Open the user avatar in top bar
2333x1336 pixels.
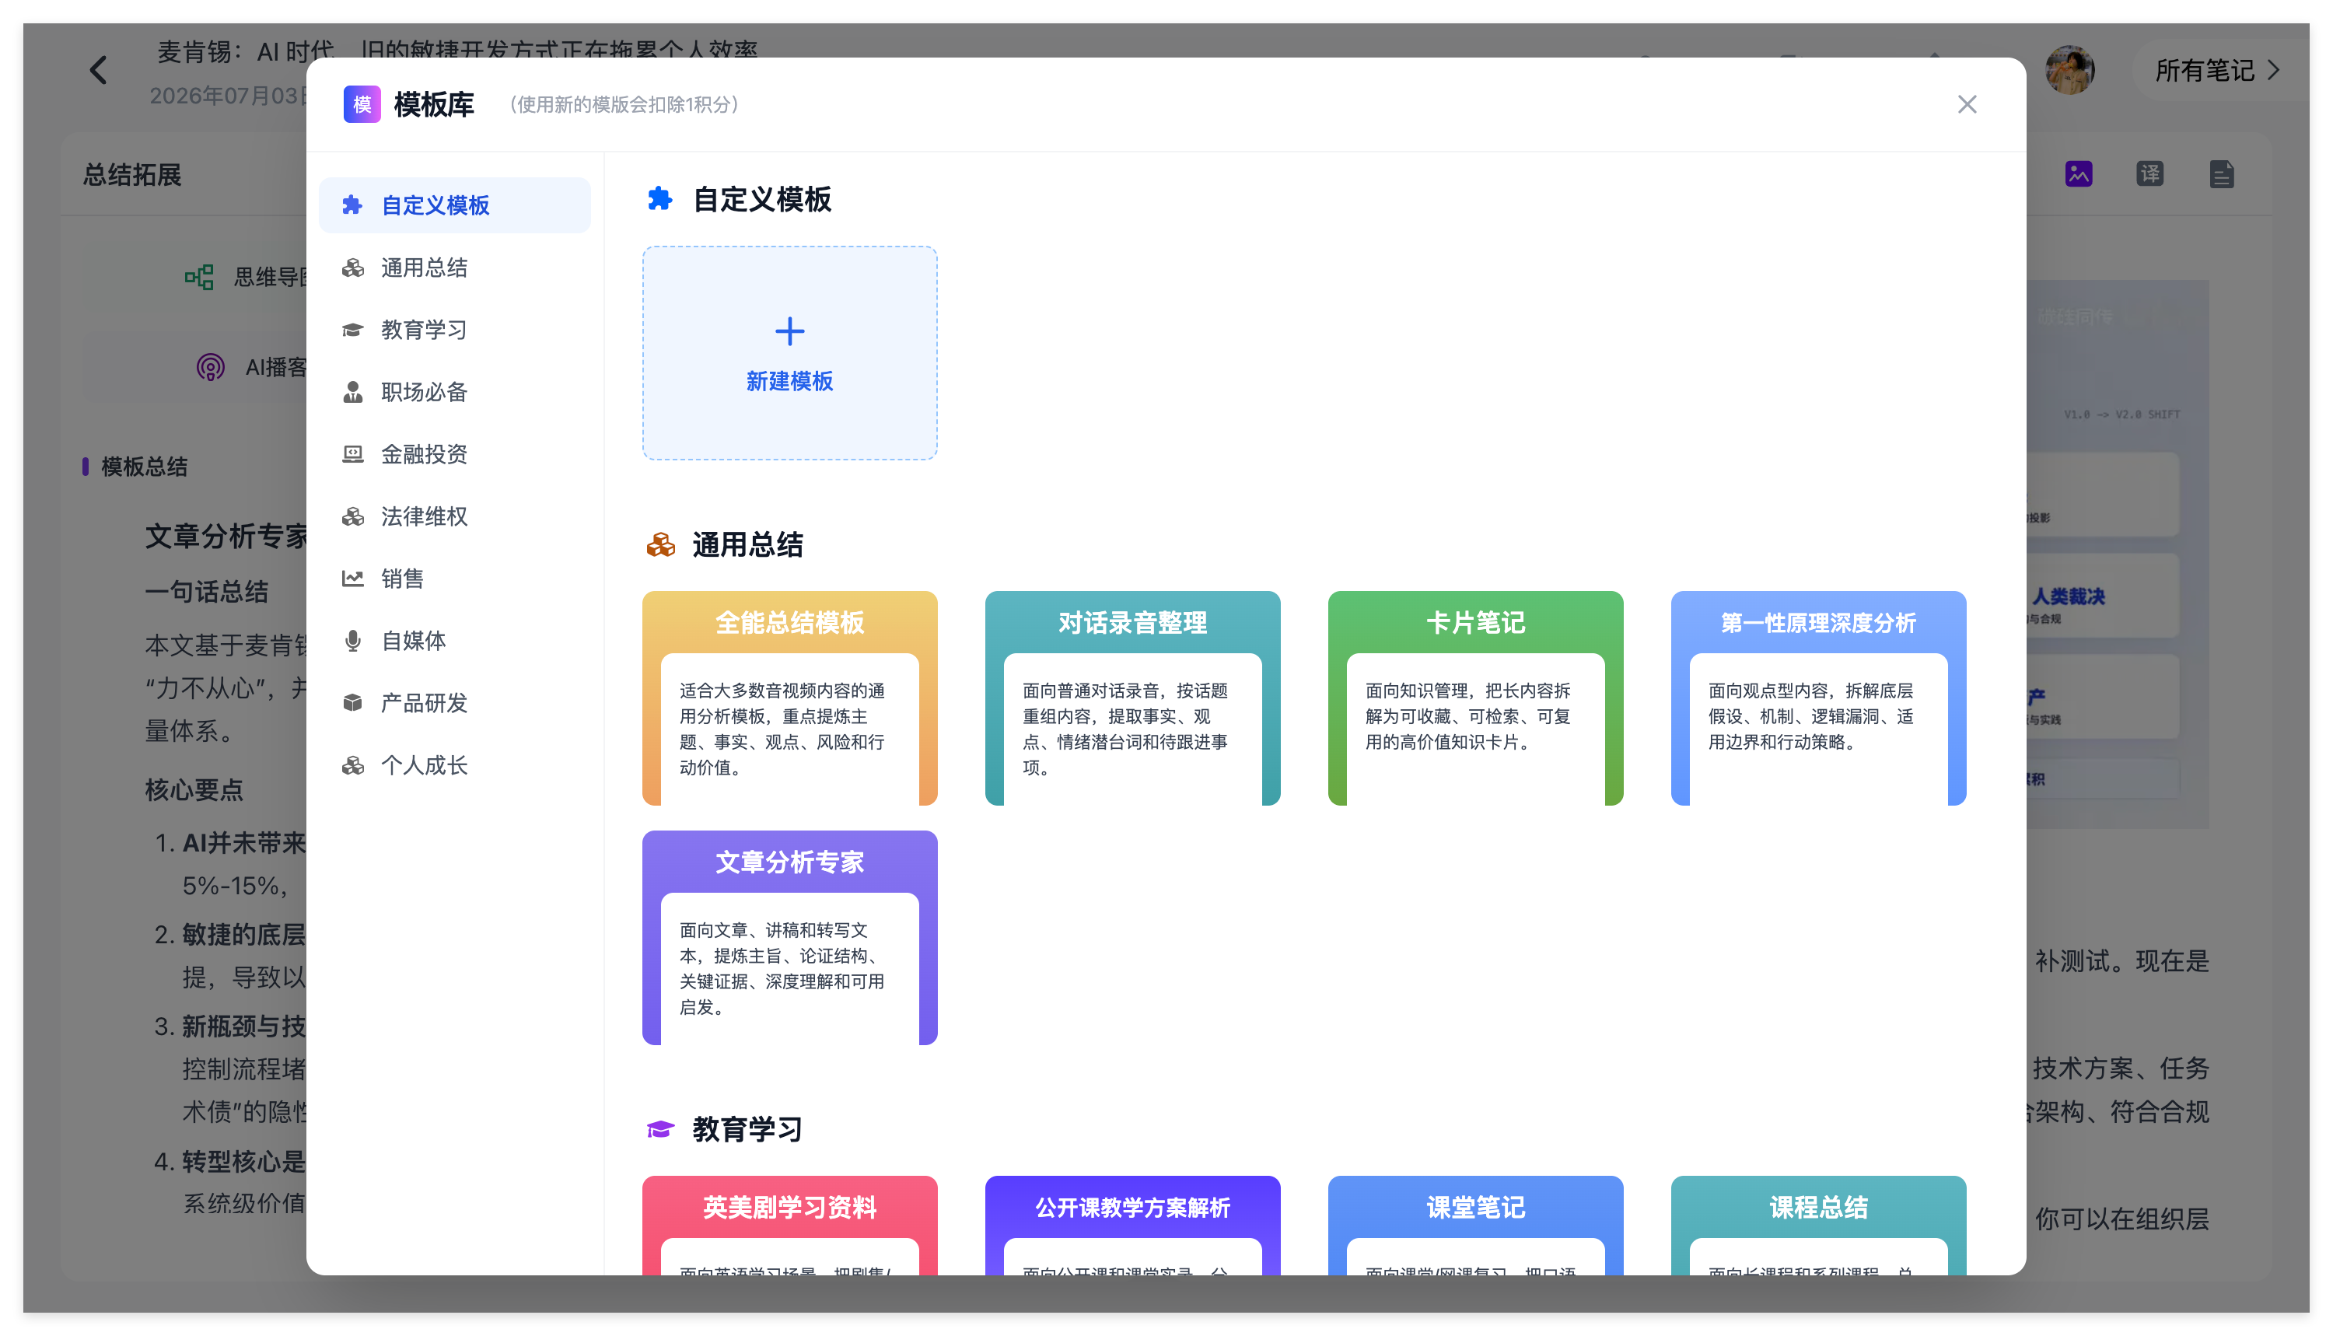(x=2069, y=70)
